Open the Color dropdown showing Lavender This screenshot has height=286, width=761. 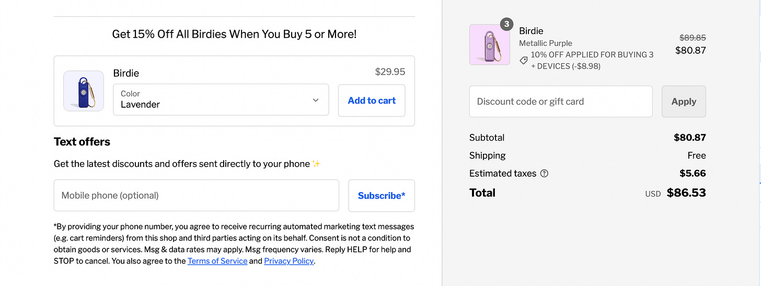[221, 100]
